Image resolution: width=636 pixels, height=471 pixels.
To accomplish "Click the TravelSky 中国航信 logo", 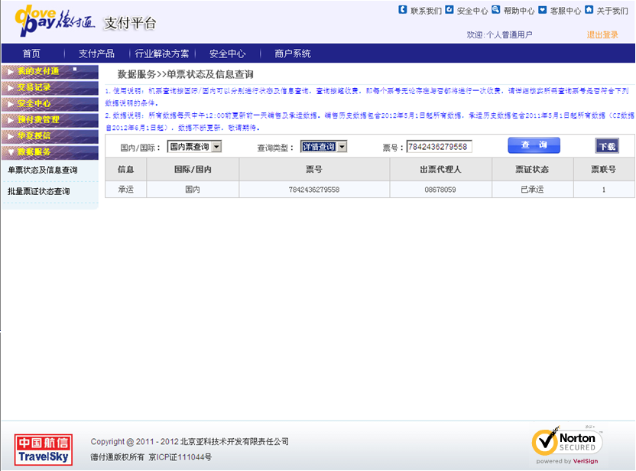I will pyautogui.click(x=44, y=449).
